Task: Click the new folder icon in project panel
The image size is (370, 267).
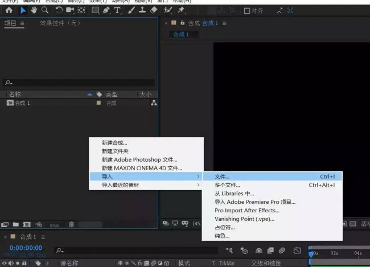Action: pyautogui.click(x=16, y=224)
